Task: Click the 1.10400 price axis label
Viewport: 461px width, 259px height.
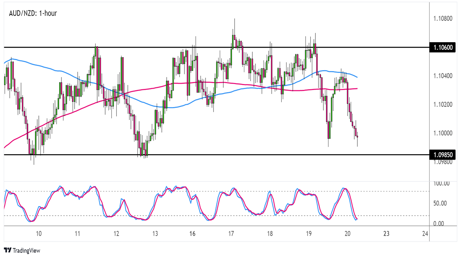Action: [x=444, y=76]
